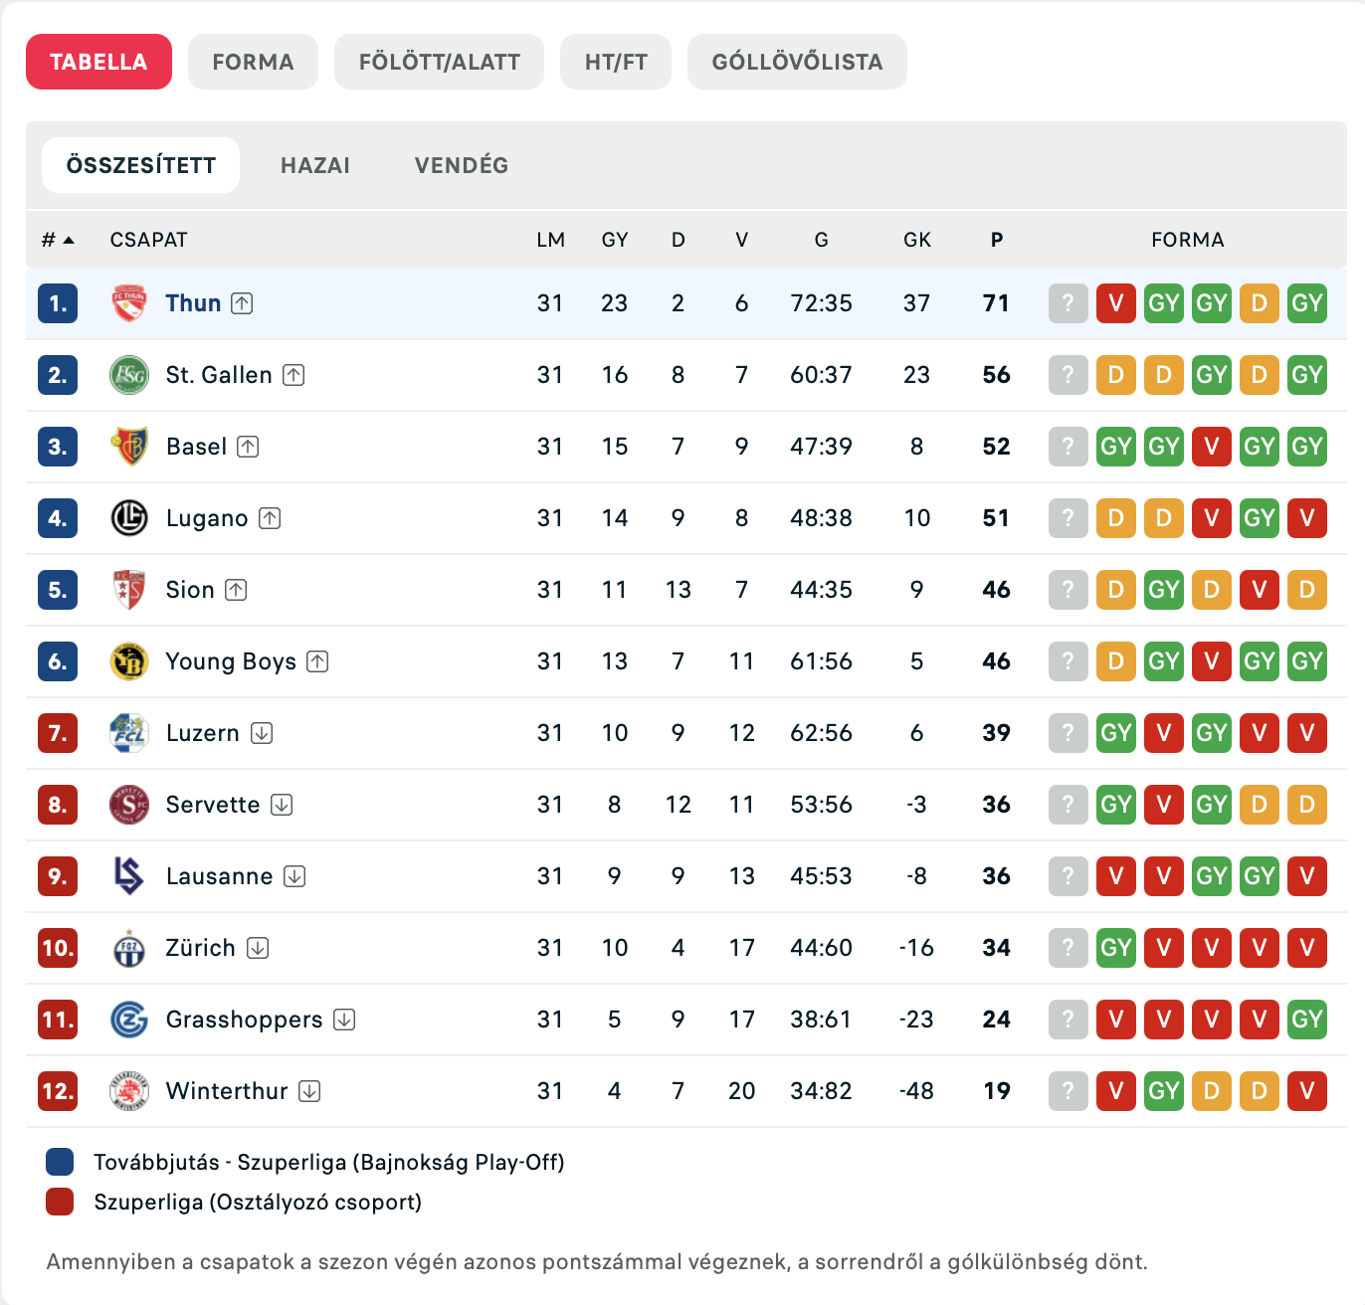Switch to the HAZAI standings view
This screenshot has height=1305, width=1365.
pos(315,165)
